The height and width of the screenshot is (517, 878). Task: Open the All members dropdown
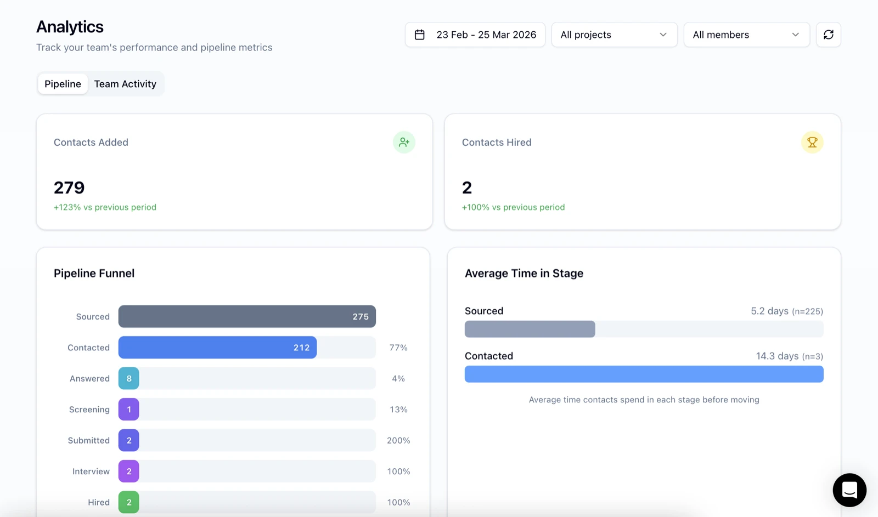pos(746,35)
